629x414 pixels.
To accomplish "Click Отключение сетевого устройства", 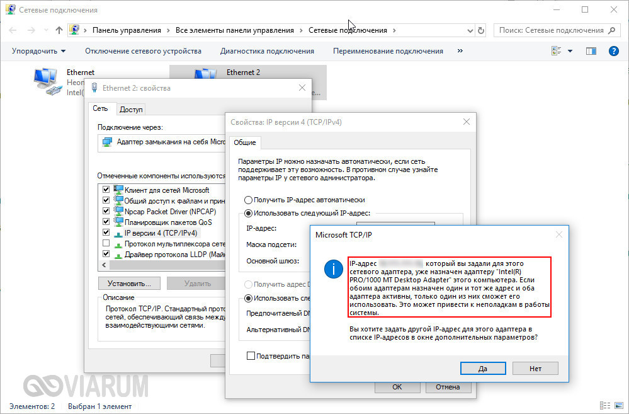I will 143,51.
